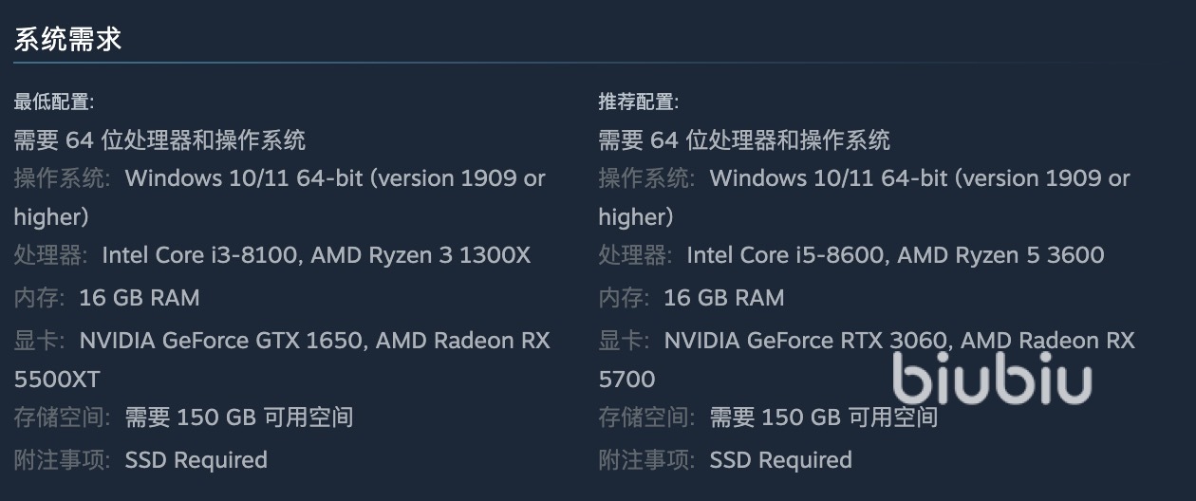Click the NVIDIA GeForce GTX 1650 text
1196x501 pixels.
219,341
